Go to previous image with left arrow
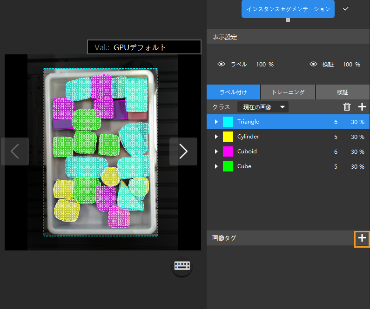Image resolution: width=370 pixels, height=309 pixels. point(15,151)
